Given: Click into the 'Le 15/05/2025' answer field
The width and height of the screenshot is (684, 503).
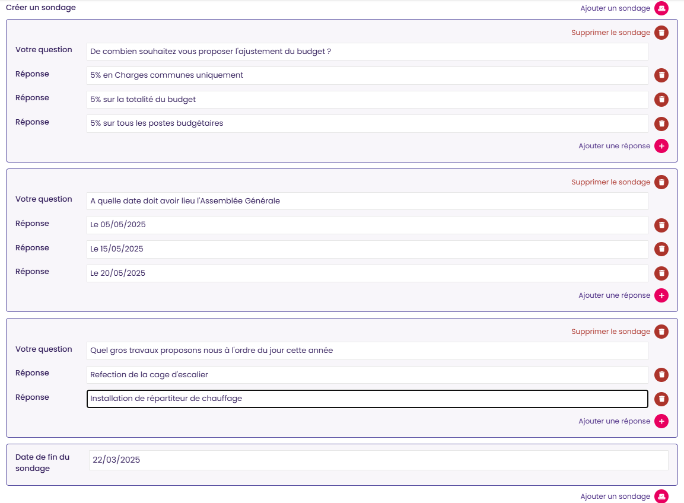Looking at the screenshot, I should click(367, 249).
